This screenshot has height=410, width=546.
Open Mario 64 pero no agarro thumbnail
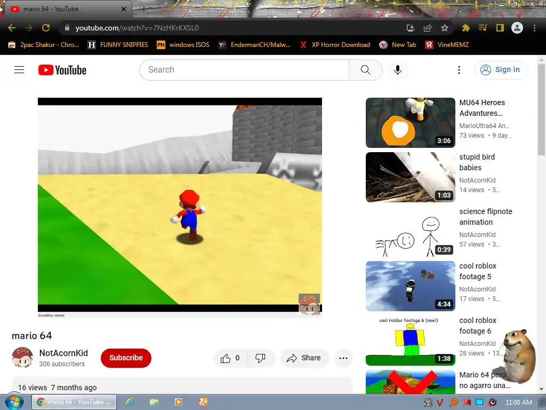(411, 382)
